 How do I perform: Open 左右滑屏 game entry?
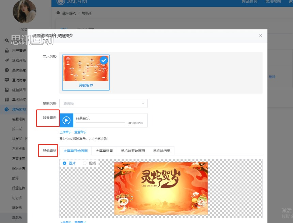(18, 158)
